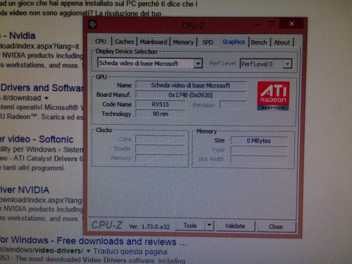352x264 pixels.
Task: Click the Tools button
Action: pos(190,226)
